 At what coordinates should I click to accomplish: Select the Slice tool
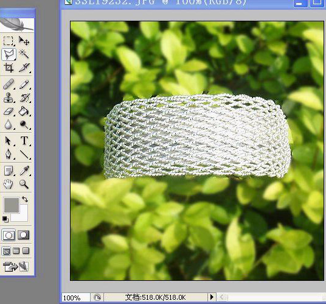point(24,68)
